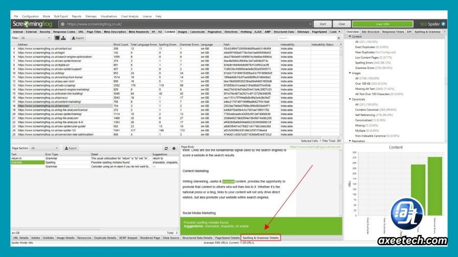Collapse the Pagination section in Overview
The height and width of the screenshot is (257, 458).
coord(350,141)
